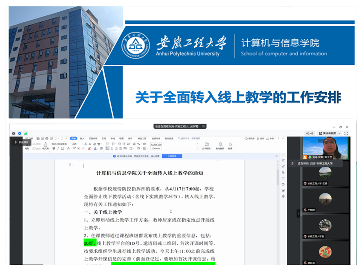The width and height of the screenshot is (364, 273).
Task: Toggle underline formatting on text
Action: (x=63, y=148)
